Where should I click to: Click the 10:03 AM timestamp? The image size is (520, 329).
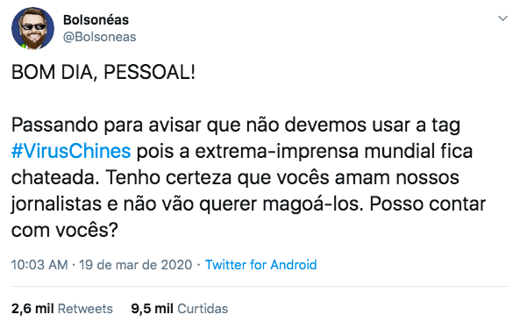click(39, 265)
